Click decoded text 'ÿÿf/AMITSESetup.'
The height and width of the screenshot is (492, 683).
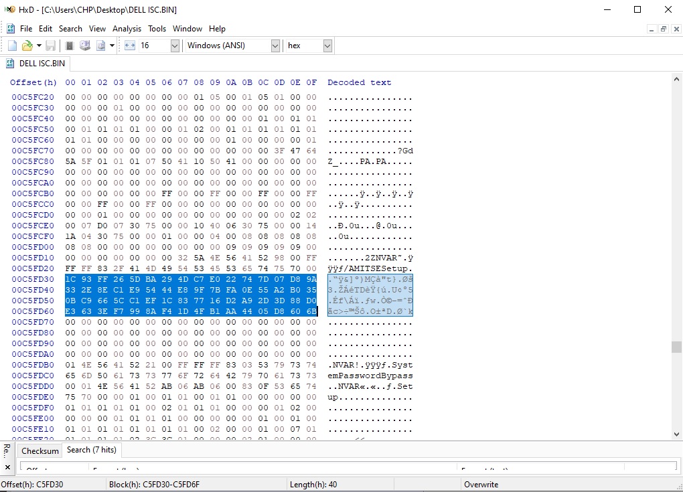[x=370, y=268]
